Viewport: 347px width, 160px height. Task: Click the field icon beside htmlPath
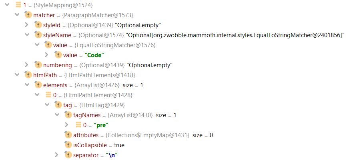tap(28, 75)
